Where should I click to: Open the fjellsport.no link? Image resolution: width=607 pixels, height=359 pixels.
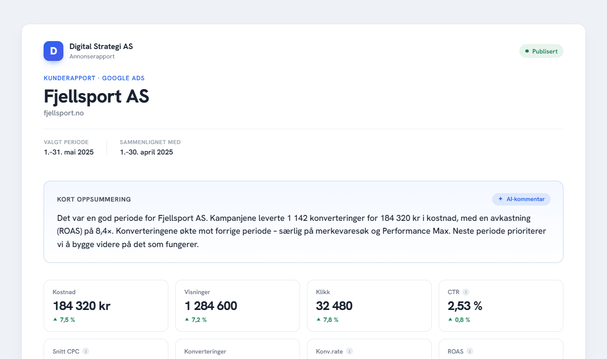pos(63,113)
